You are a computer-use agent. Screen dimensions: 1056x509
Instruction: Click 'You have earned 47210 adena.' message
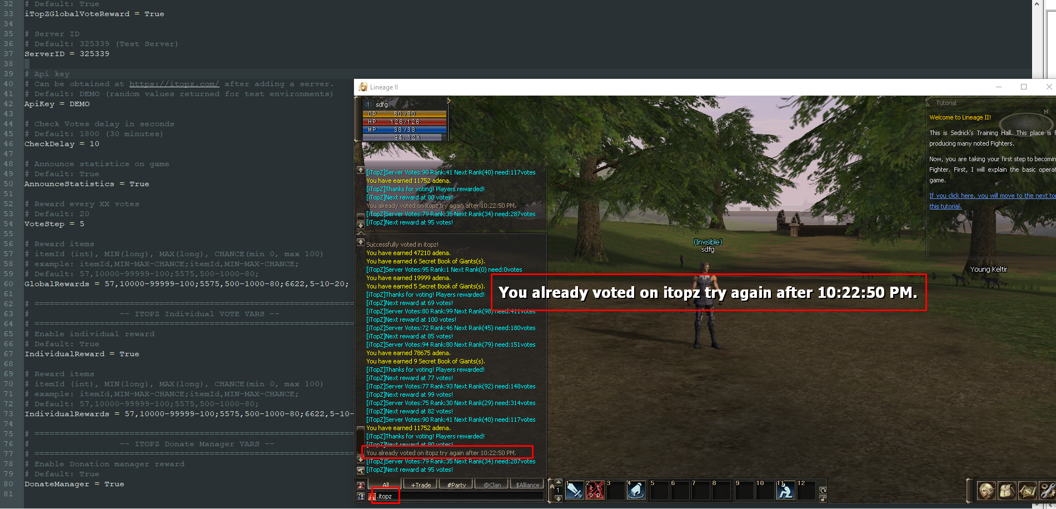click(409, 253)
